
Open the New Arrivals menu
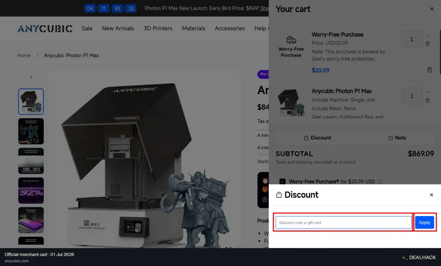(x=118, y=28)
